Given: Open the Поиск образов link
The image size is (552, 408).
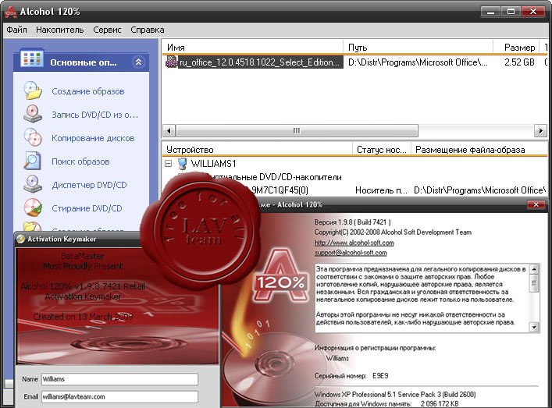Looking at the screenshot, I should pos(80,161).
